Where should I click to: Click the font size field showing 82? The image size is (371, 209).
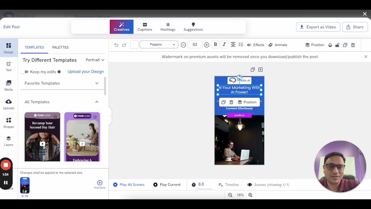click(195, 44)
